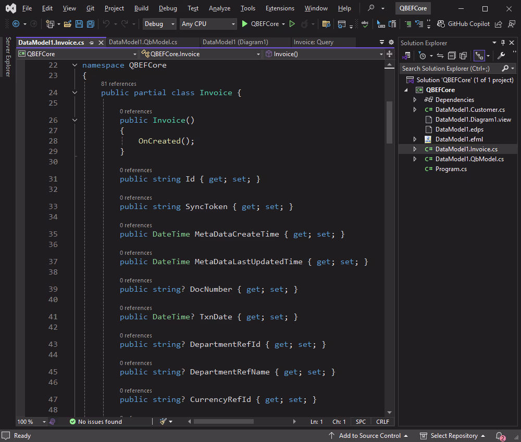Click the spell checker abc icon
This screenshot has height=442, width=521.
click(365, 24)
